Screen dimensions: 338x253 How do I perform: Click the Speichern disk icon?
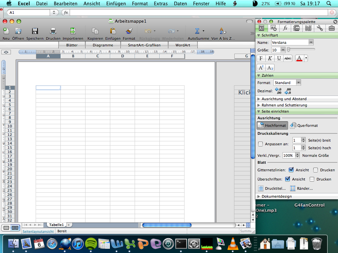(35, 31)
